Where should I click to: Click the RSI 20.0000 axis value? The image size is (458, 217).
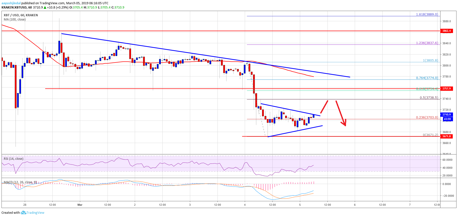[447, 175]
